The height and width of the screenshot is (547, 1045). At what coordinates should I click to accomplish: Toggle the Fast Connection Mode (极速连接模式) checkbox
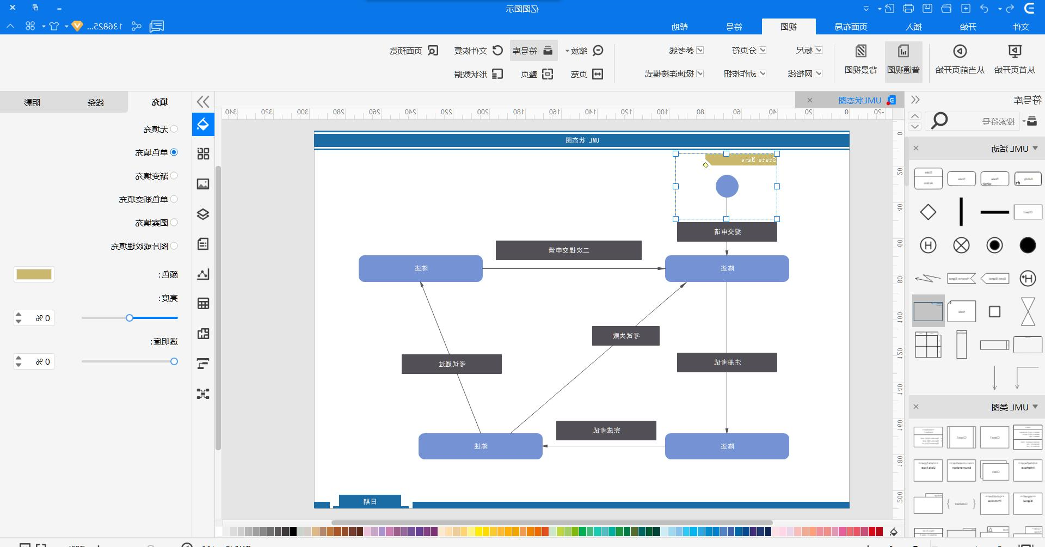click(700, 73)
